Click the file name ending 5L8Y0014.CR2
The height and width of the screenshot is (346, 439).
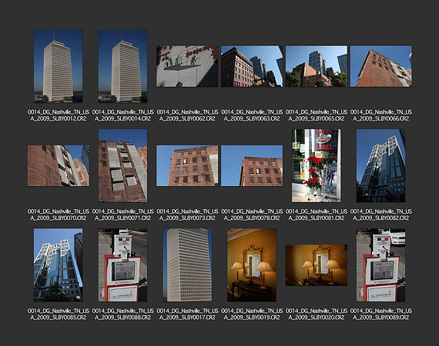123,115
